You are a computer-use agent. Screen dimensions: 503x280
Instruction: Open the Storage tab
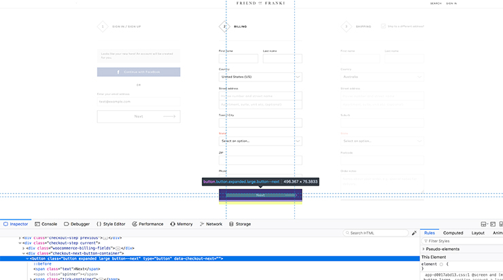coord(240,224)
